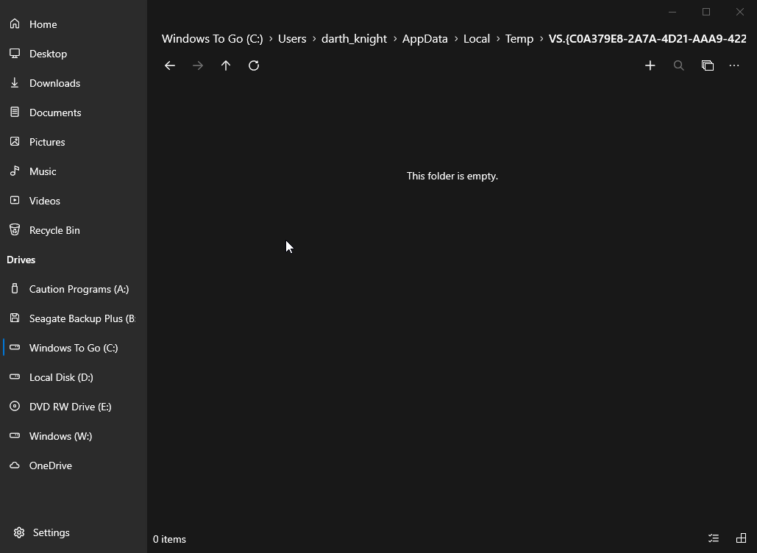Screen dimensions: 757x553
Task: Click the back arrow navigation icon
Action: (169, 65)
